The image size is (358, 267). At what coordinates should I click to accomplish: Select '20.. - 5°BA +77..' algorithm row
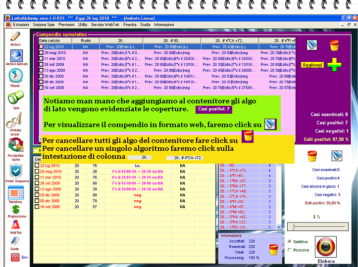[x=248, y=186]
